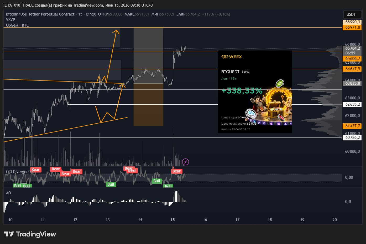
Task: Select the orange 66971,8 price level label
Action: tap(352, 27)
